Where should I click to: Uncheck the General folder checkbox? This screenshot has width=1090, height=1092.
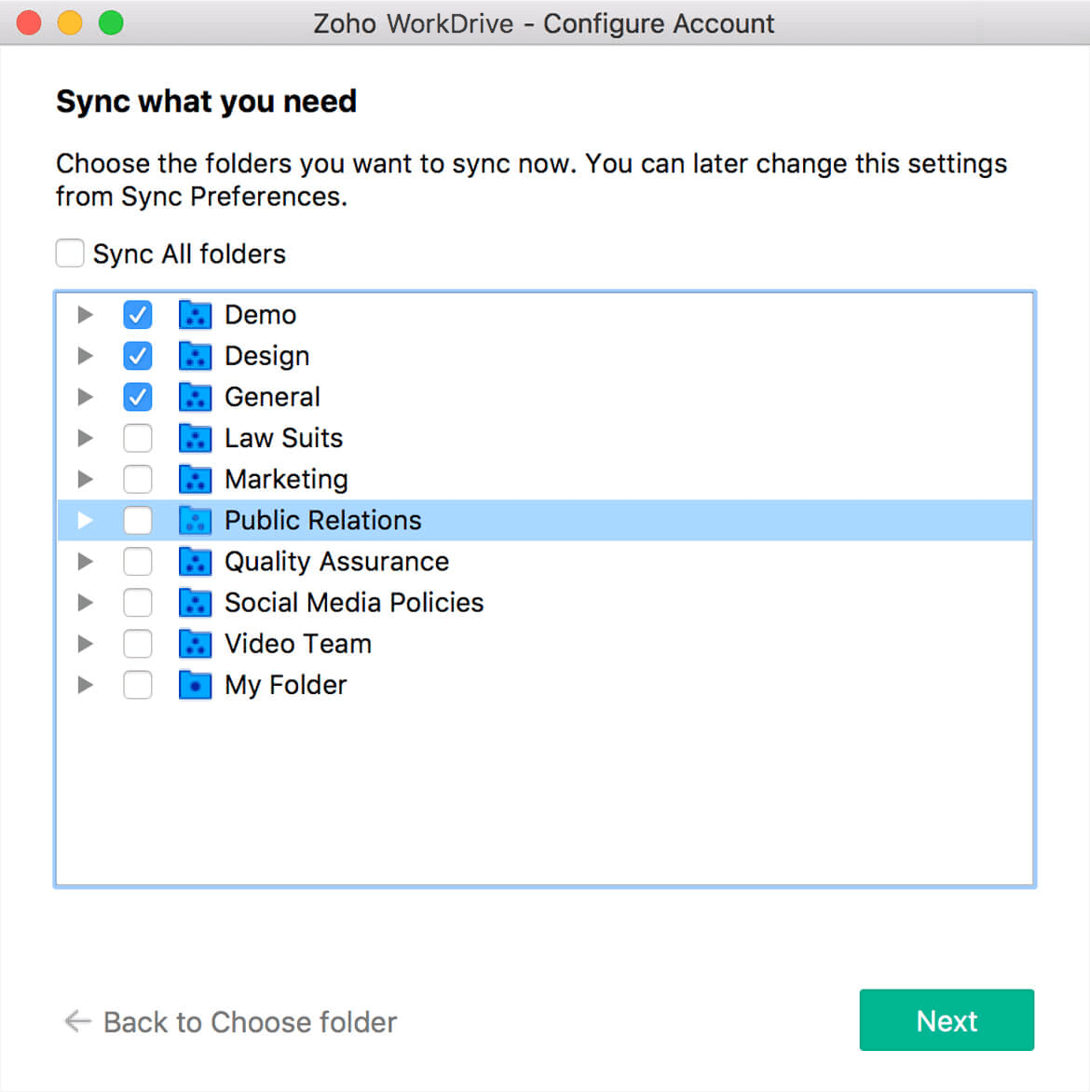pos(138,397)
